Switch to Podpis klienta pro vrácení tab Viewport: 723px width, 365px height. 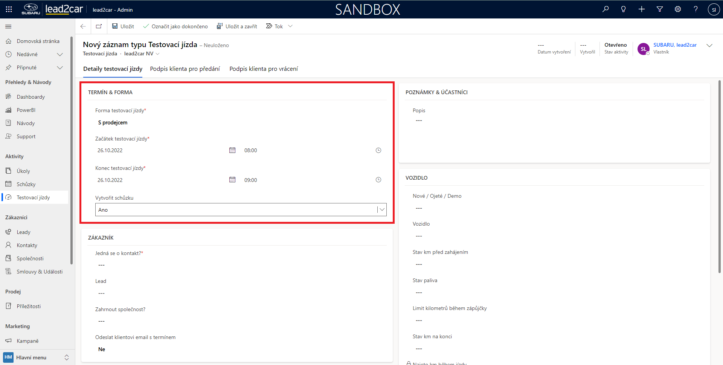pyautogui.click(x=264, y=69)
